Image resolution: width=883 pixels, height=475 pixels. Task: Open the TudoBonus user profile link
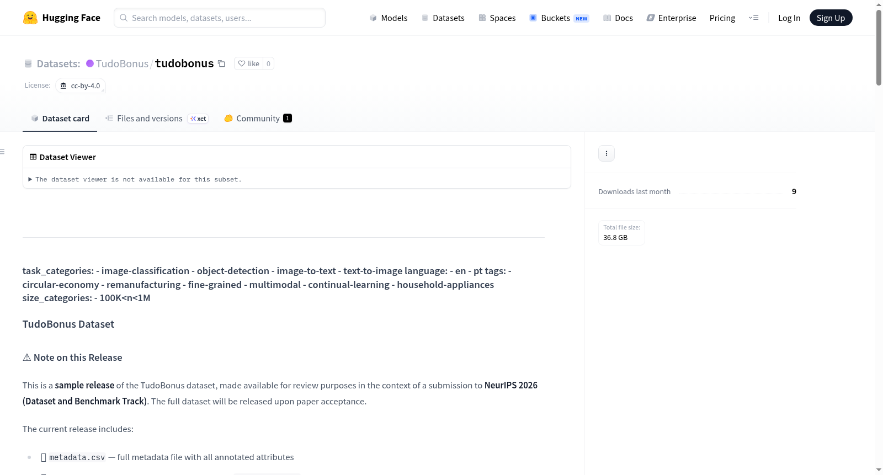(x=122, y=63)
